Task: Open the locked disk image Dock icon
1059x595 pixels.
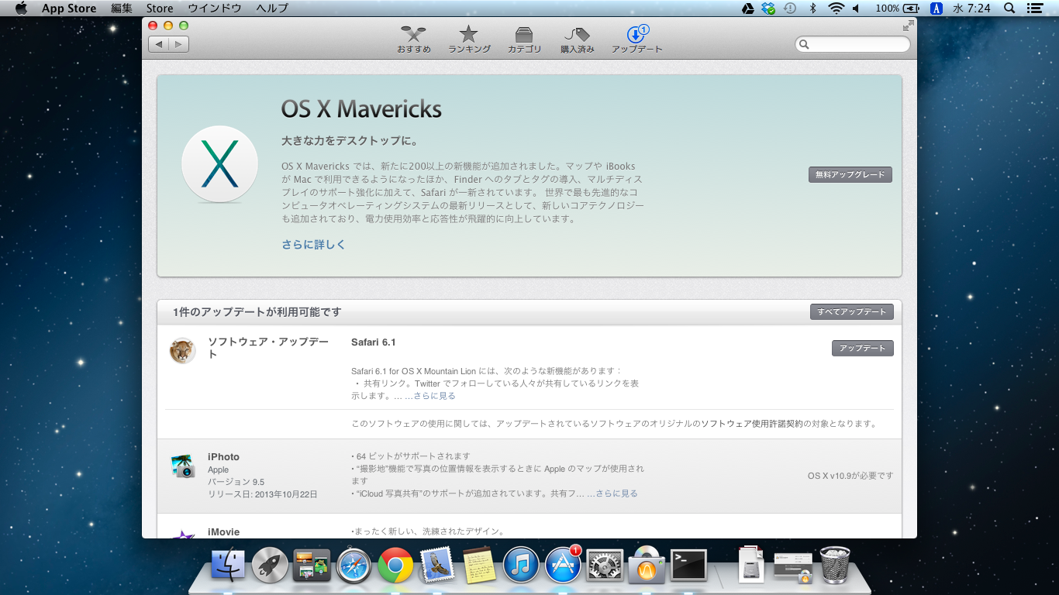Action: 792,567
